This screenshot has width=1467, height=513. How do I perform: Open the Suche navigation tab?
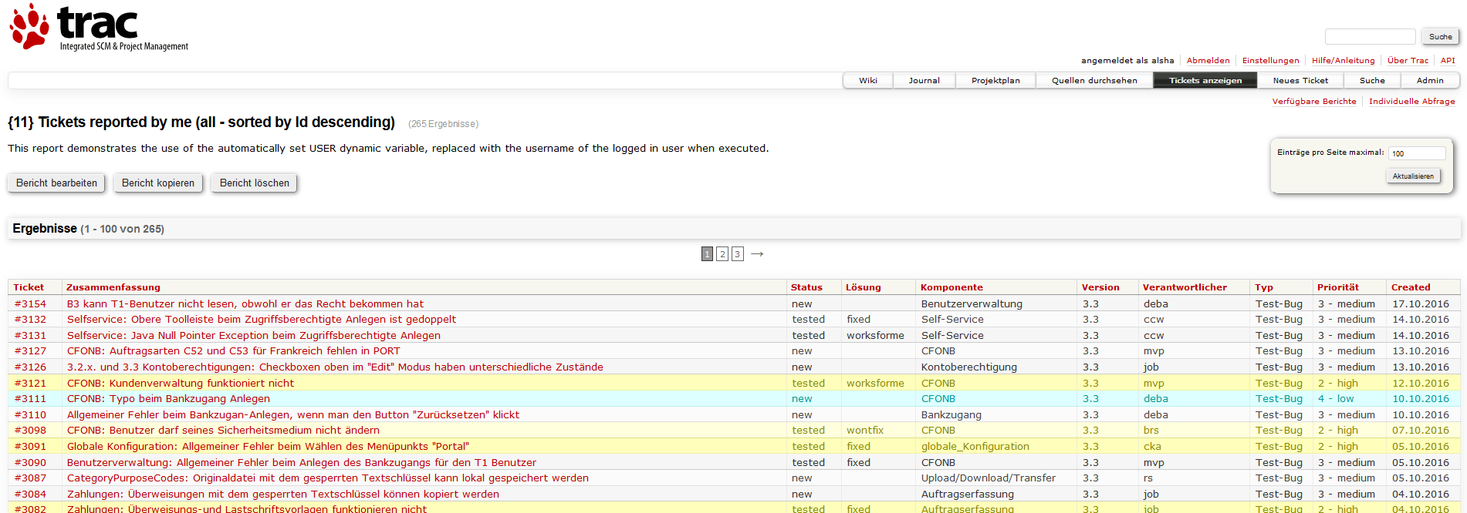(x=1372, y=81)
